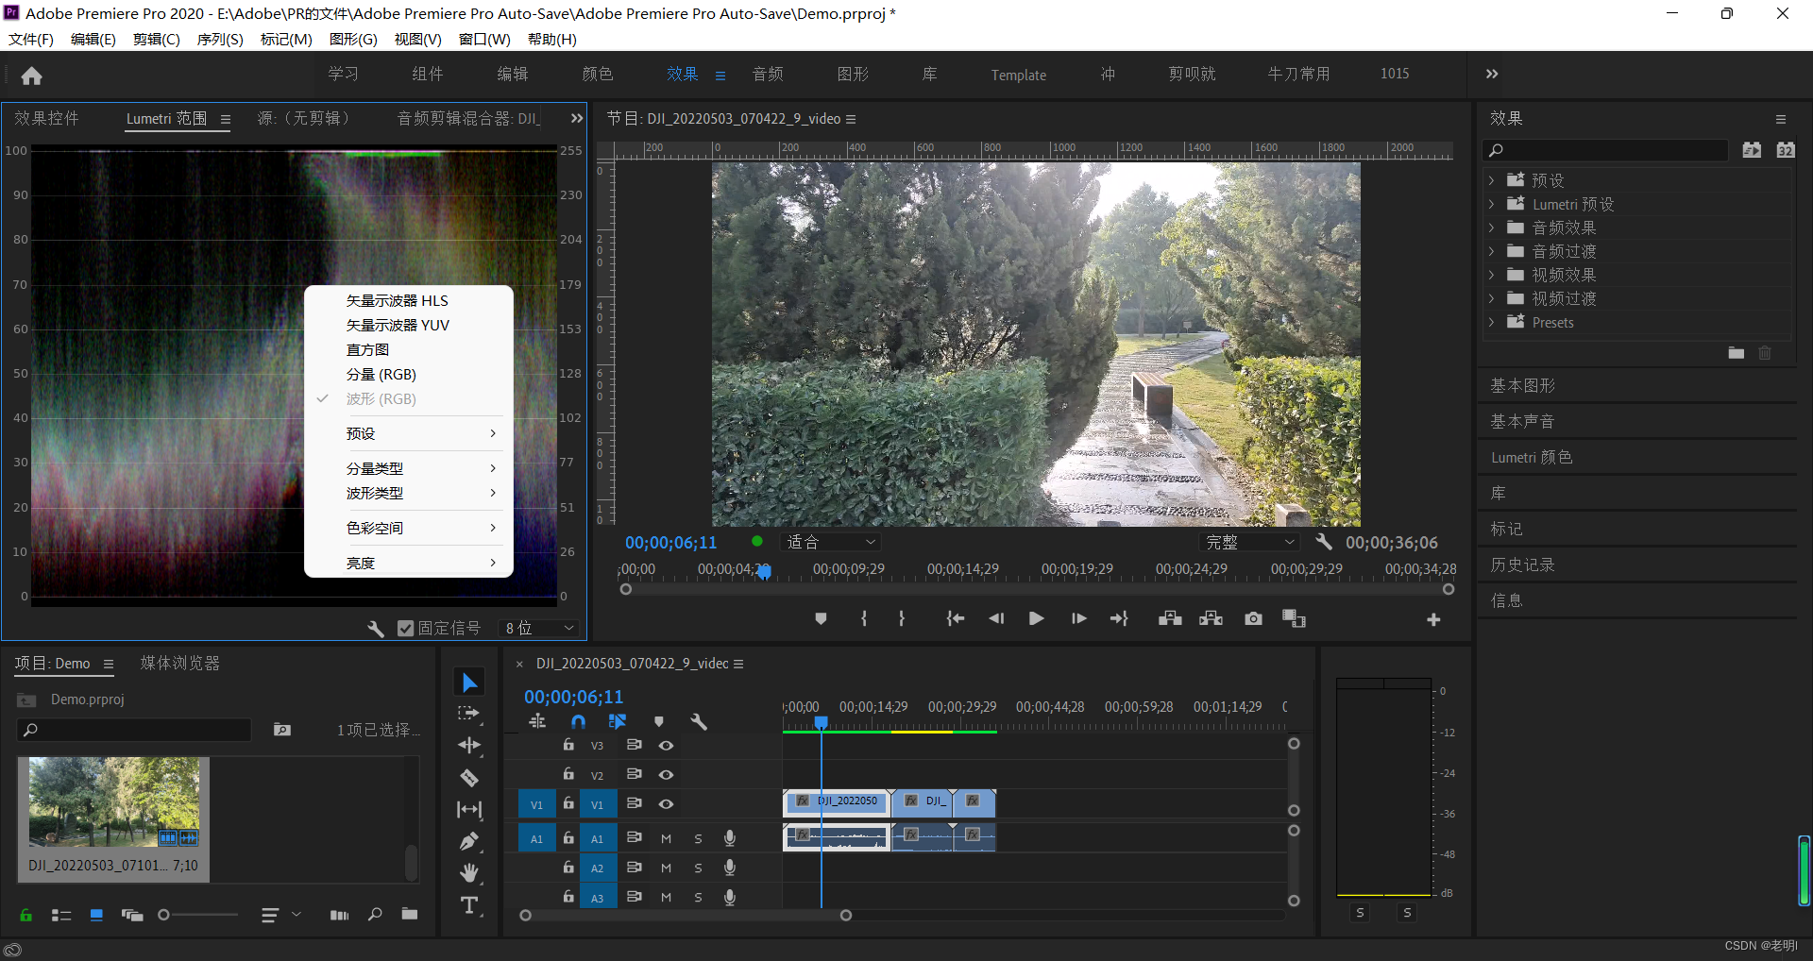Play the program monitor video
The width and height of the screenshot is (1813, 961).
[1037, 618]
